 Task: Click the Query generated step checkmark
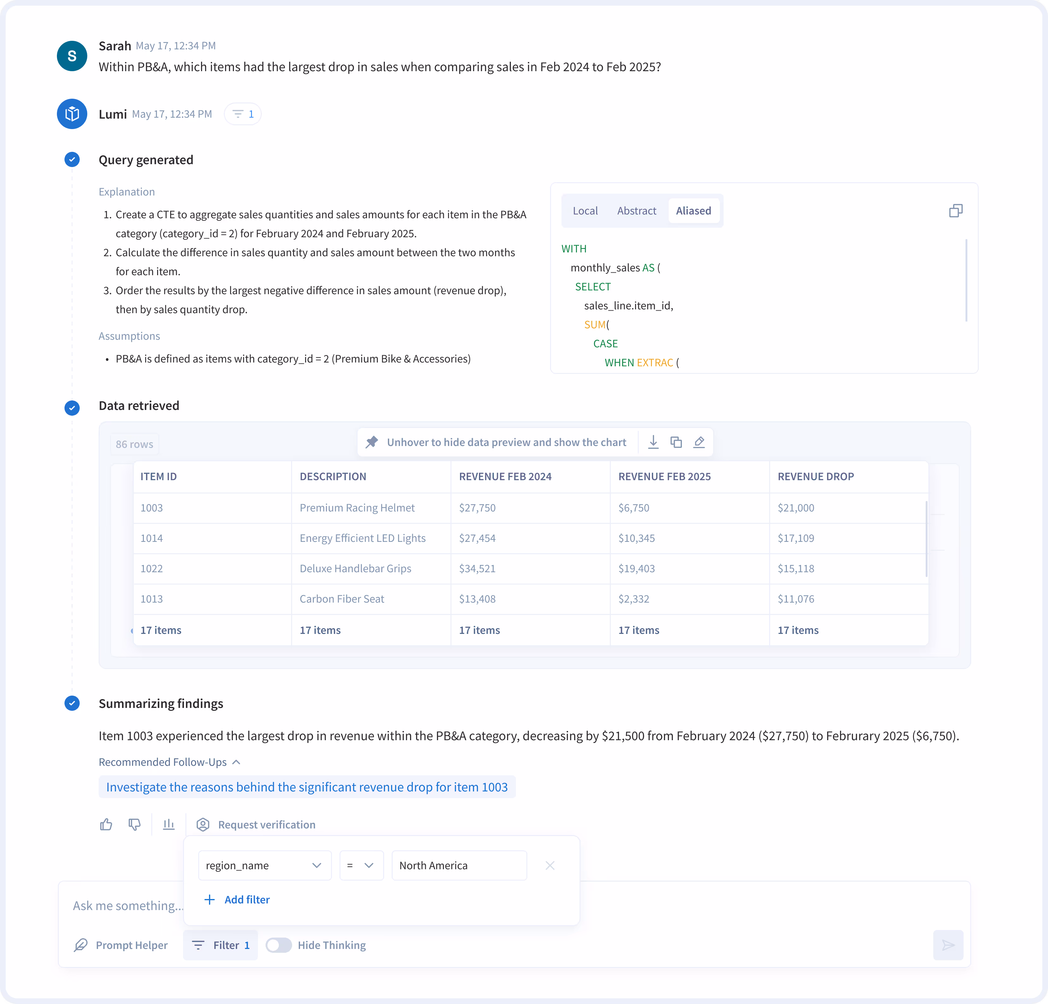click(x=72, y=159)
